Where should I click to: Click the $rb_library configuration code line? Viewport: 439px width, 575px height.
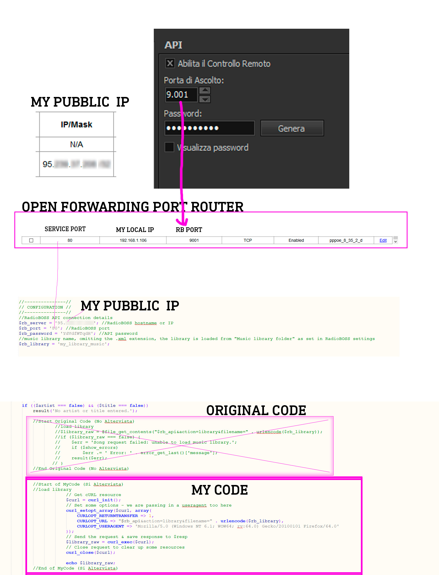point(64,344)
